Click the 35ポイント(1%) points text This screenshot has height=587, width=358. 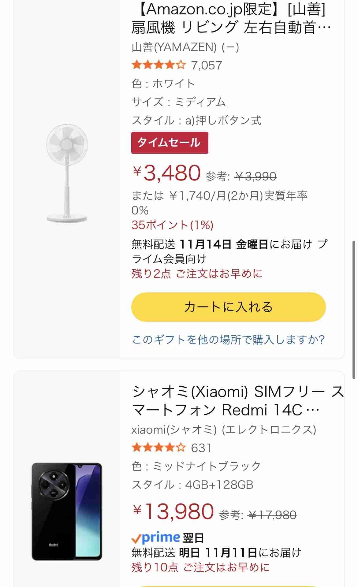click(x=172, y=225)
